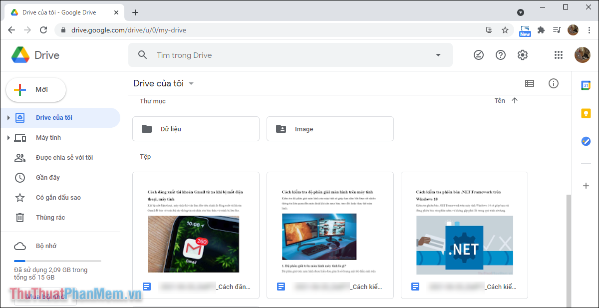
Task: Get add-ons plus icon
Action: coord(586,186)
